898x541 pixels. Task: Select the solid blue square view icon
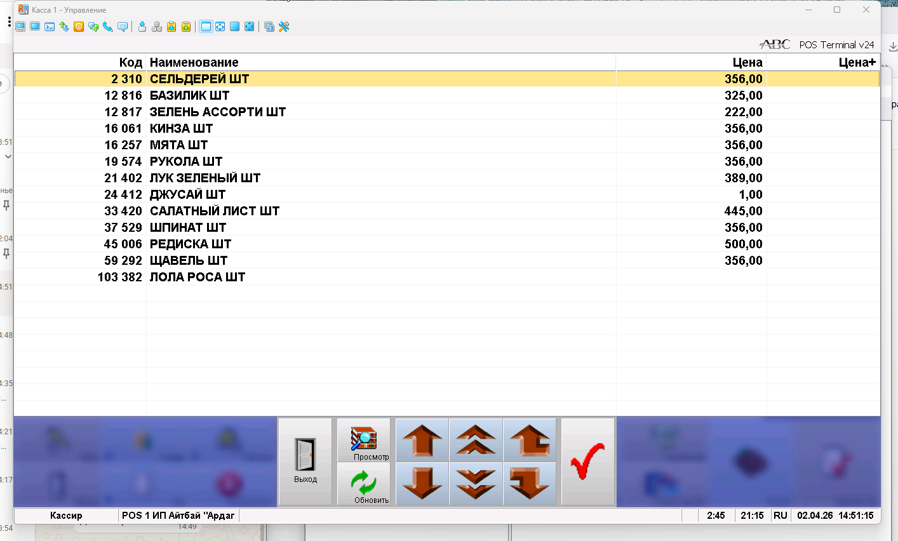click(235, 27)
